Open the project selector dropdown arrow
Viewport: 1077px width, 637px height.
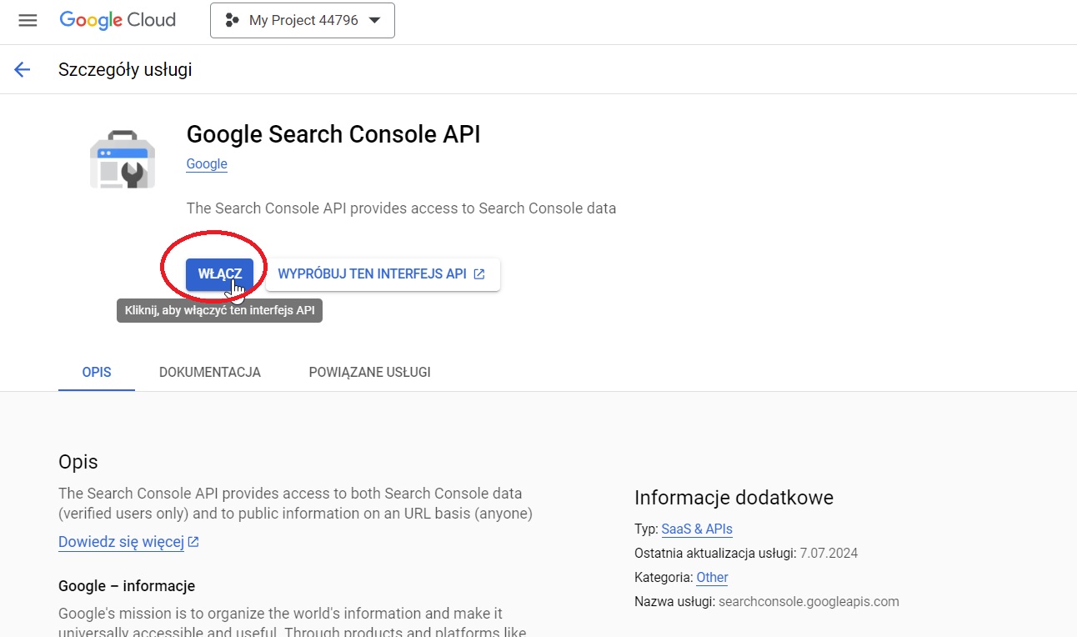[x=374, y=20]
